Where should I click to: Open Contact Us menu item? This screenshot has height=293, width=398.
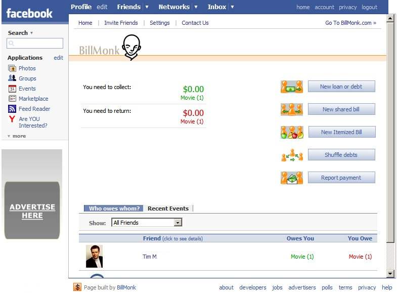click(x=195, y=23)
